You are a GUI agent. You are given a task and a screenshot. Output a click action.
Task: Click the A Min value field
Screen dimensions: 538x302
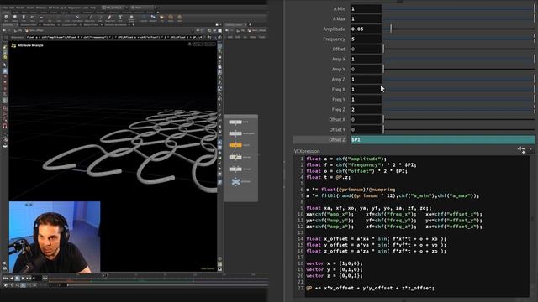tap(366, 9)
